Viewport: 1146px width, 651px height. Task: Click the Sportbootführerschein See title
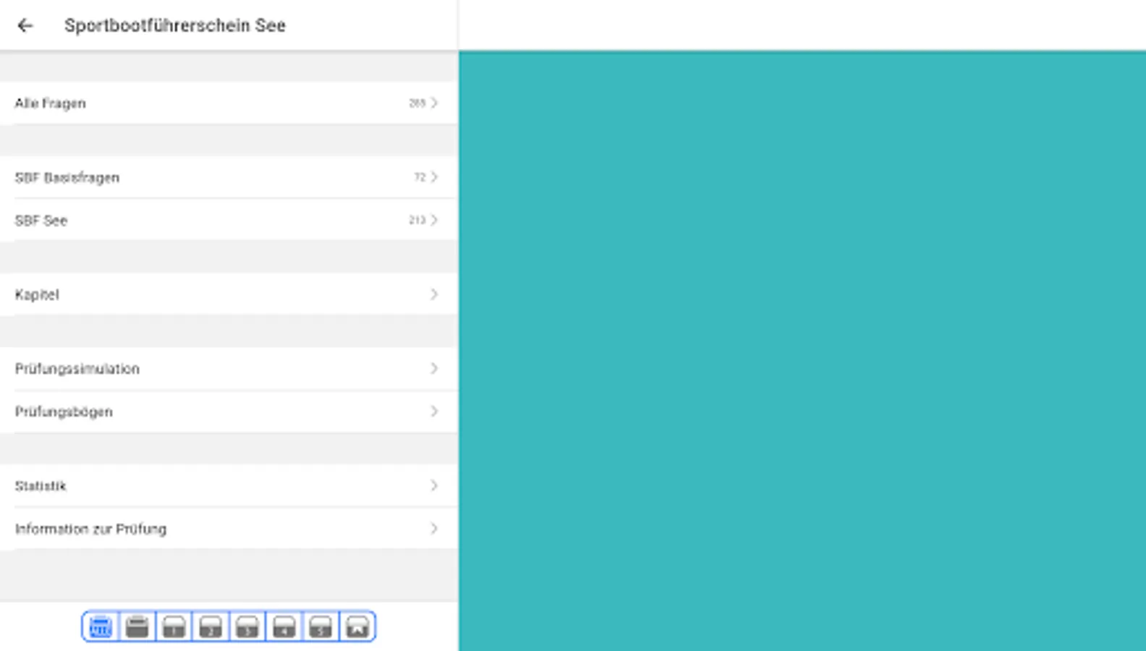tap(175, 25)
